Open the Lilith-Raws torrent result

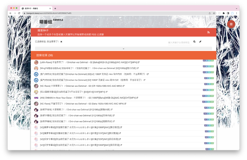click(x=89, y=63)
